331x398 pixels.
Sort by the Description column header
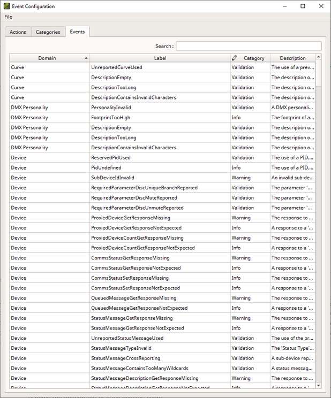point(292,58)
